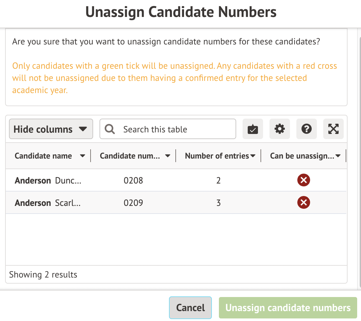Open table settings gear icon
This screenshot has width=361, height=321.
tap(279, 129)
